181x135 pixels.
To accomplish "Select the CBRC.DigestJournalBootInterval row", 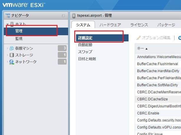I will point(158,106).
